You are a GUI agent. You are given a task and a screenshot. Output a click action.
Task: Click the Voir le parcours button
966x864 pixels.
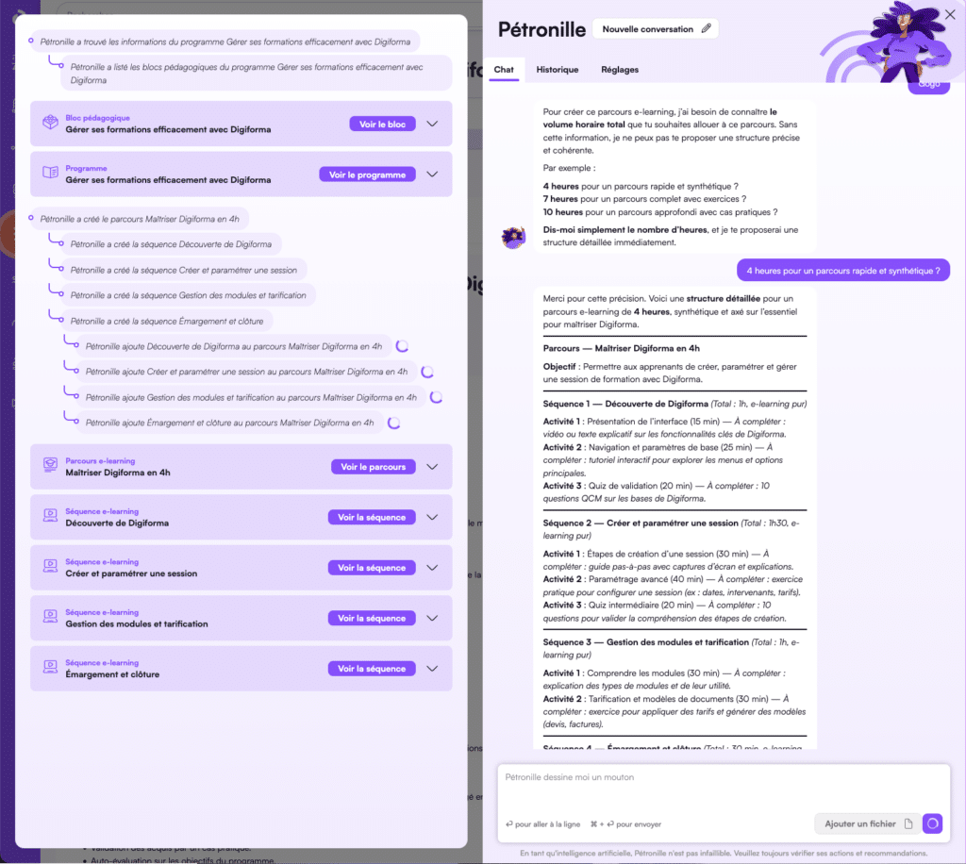pos(374,467)
